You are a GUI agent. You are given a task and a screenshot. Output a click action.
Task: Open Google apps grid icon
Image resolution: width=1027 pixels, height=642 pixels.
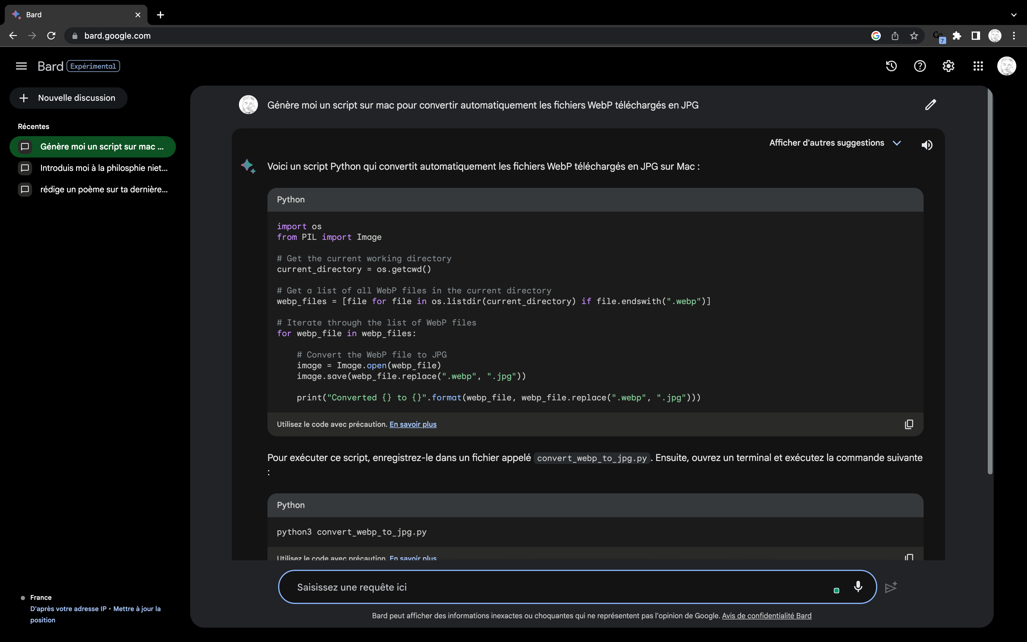pyautogui.click(x=978, y=66)
